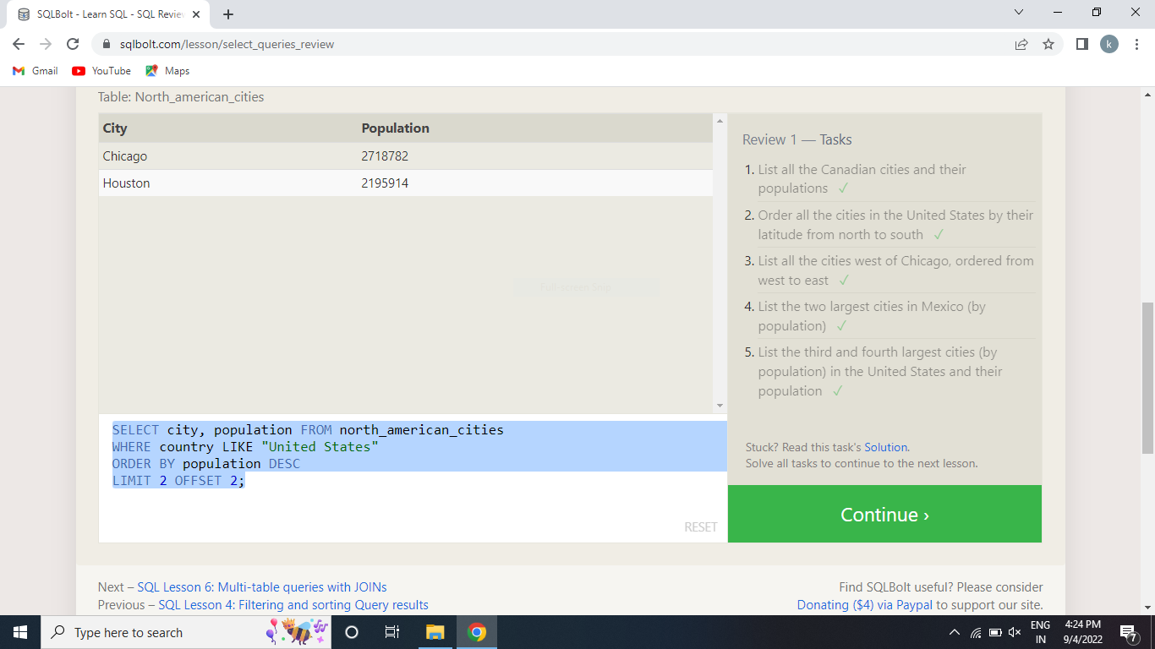Open the notification center icon
The height and width of the screenshot is (649, 1155).
tap(1128, 632)
